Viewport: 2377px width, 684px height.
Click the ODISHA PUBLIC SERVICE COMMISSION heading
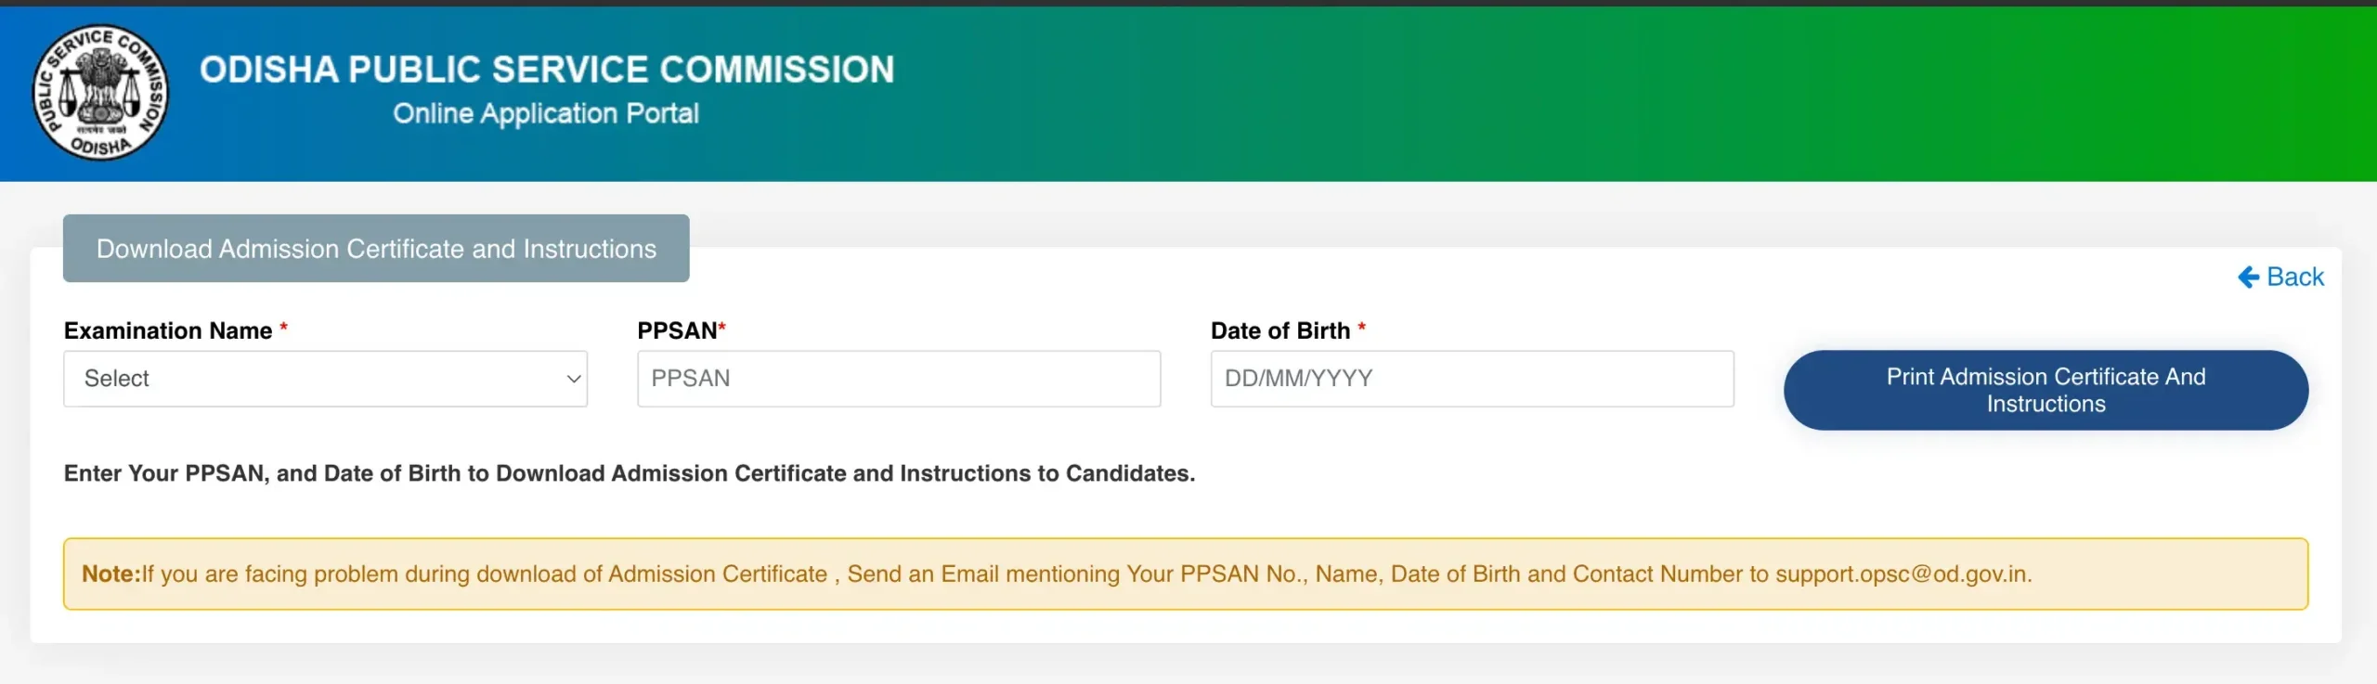pyautogui.click(x=547, y=70)
